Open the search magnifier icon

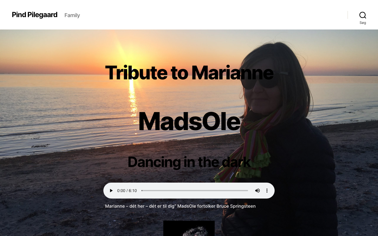[363, 15]
